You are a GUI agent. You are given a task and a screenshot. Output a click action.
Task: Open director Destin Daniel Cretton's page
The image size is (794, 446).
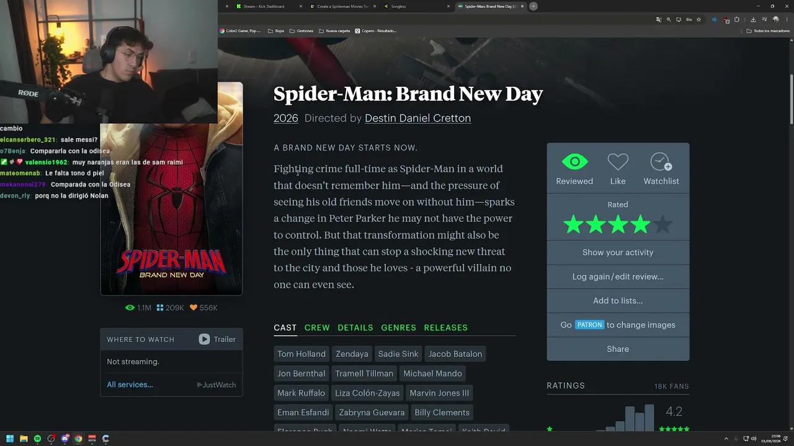tap(417, 118)
